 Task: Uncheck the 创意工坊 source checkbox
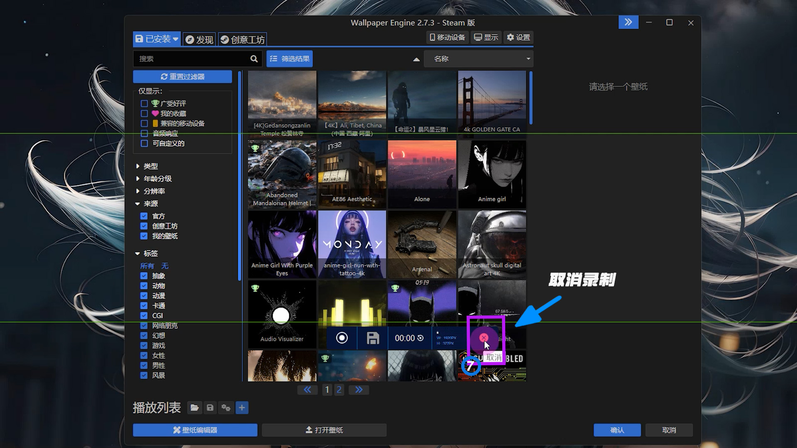pos(144,226)
